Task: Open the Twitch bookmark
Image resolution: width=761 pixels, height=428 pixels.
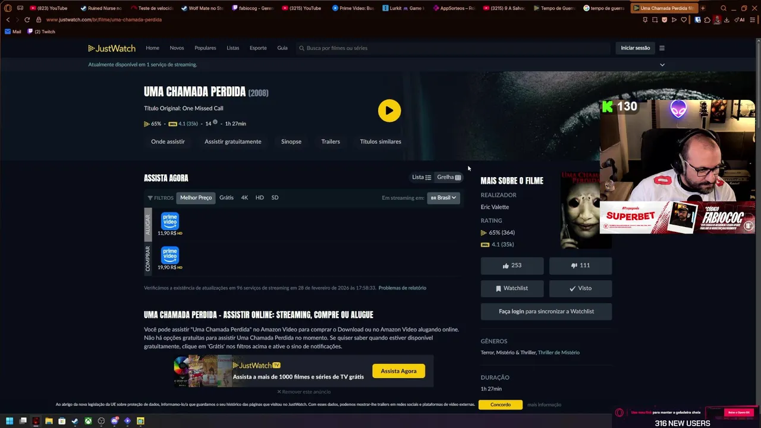Action: point(41,32)
